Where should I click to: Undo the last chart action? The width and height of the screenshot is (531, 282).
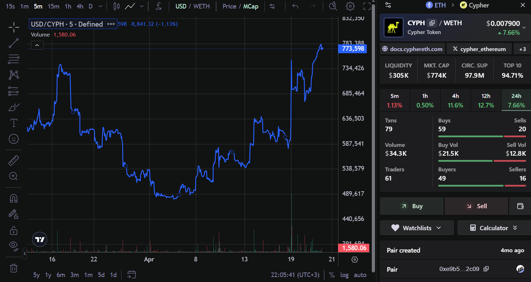pos(295,6)
